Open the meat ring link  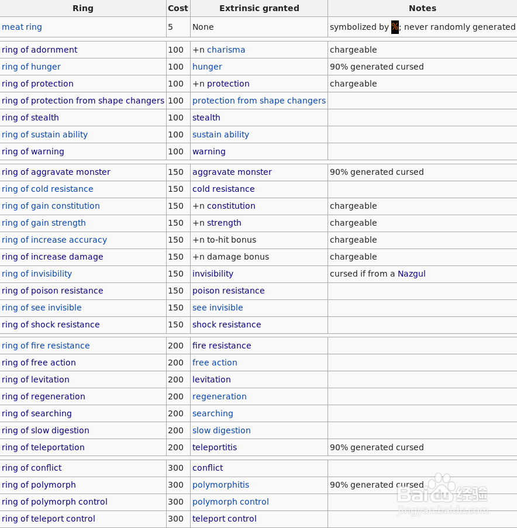(x=22, y=27)
